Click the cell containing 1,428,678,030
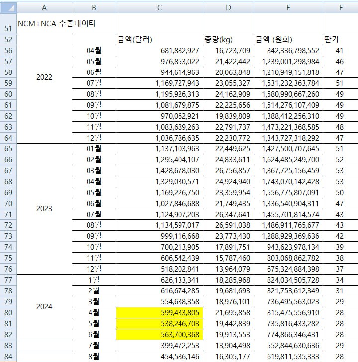The width and height of the screenshot is (358, 362). coord(159,170)
